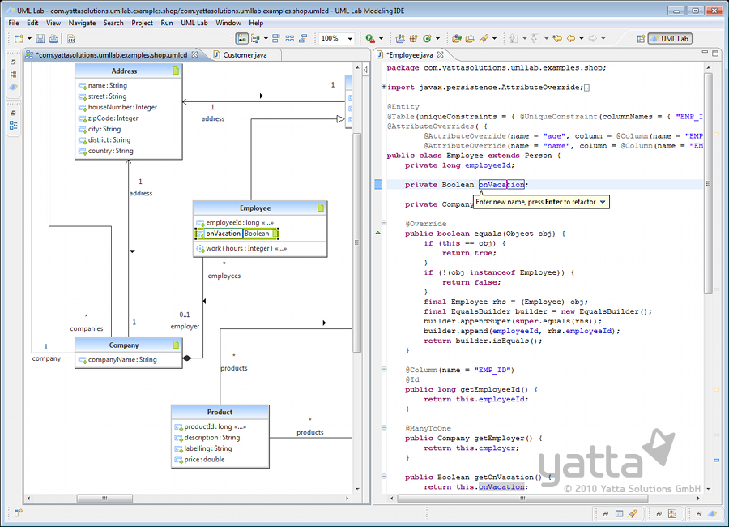Click the diagram horizontal scrollbar thumb
Image resolution: width=729 pixels, height=527 pixels.
coord(104,499)
